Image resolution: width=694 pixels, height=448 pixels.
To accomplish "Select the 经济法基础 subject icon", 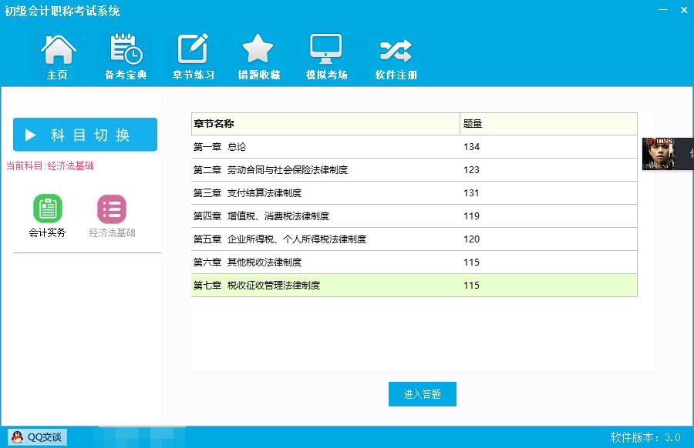I will click(112, 209).
